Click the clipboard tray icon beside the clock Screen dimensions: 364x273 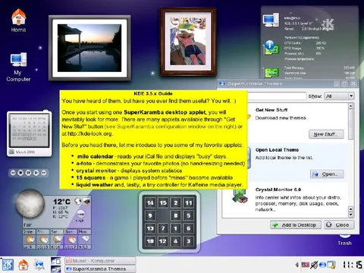[331, 265]
